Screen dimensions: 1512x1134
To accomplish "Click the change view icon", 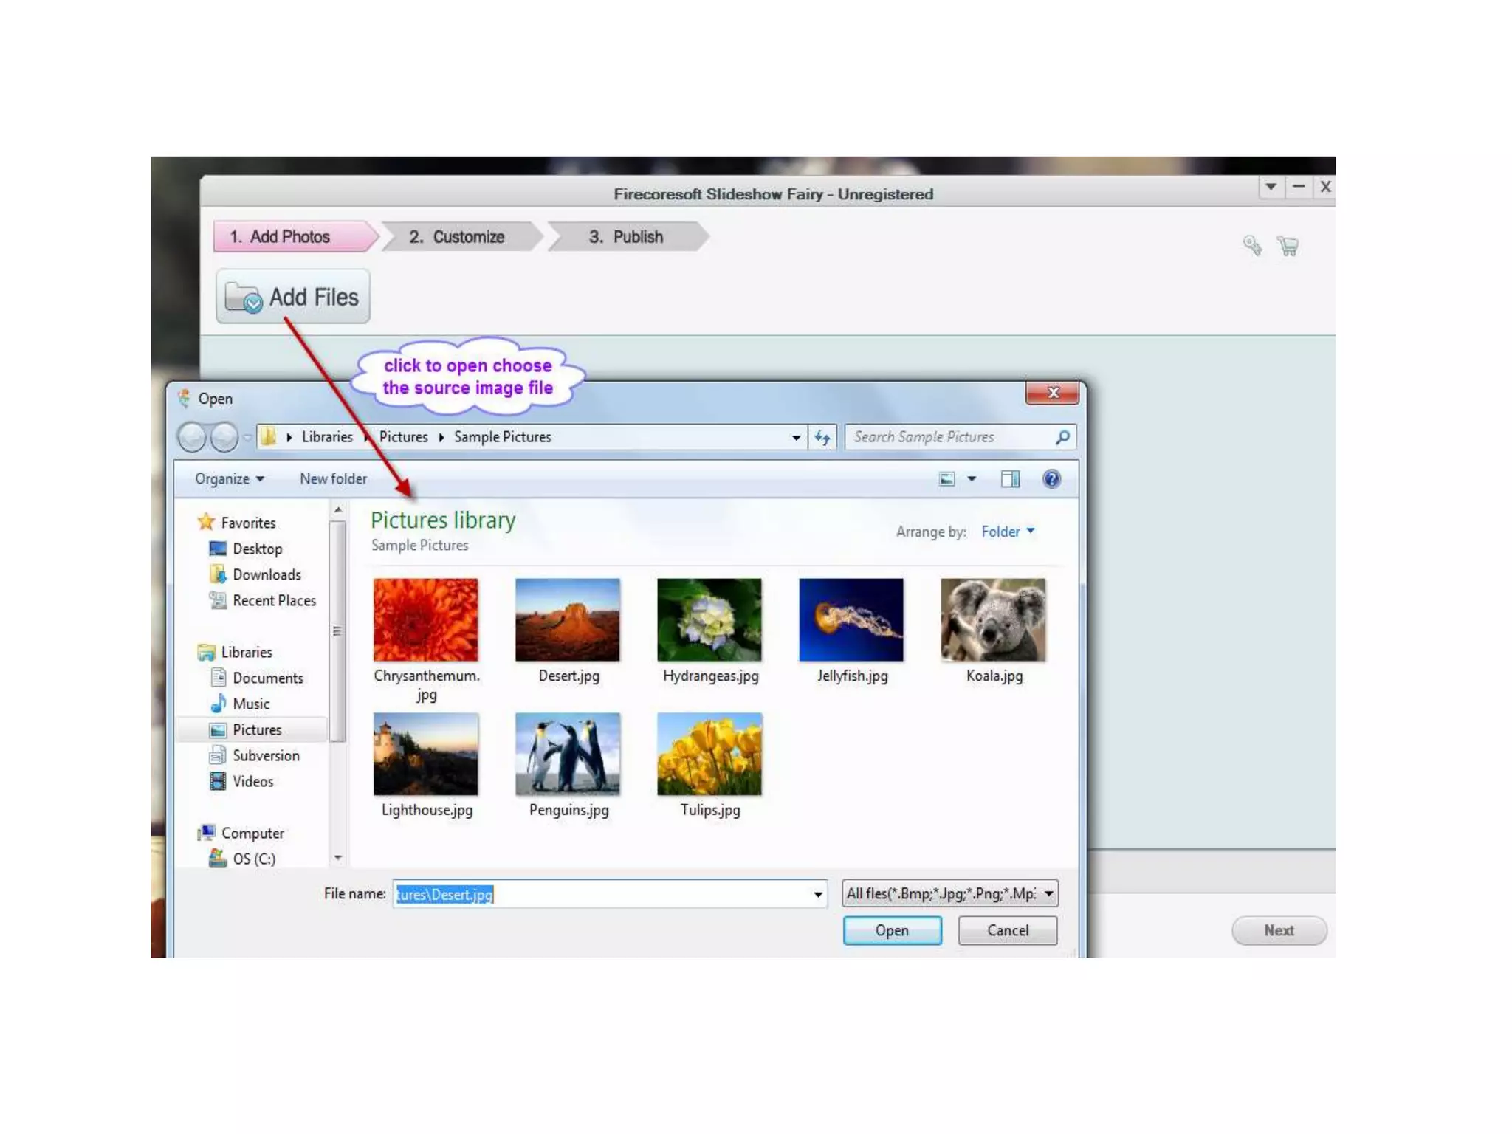I will pos(947,479).
